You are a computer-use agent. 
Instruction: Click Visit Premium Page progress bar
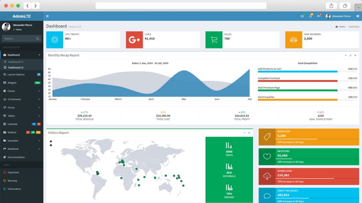coord(308,91)
